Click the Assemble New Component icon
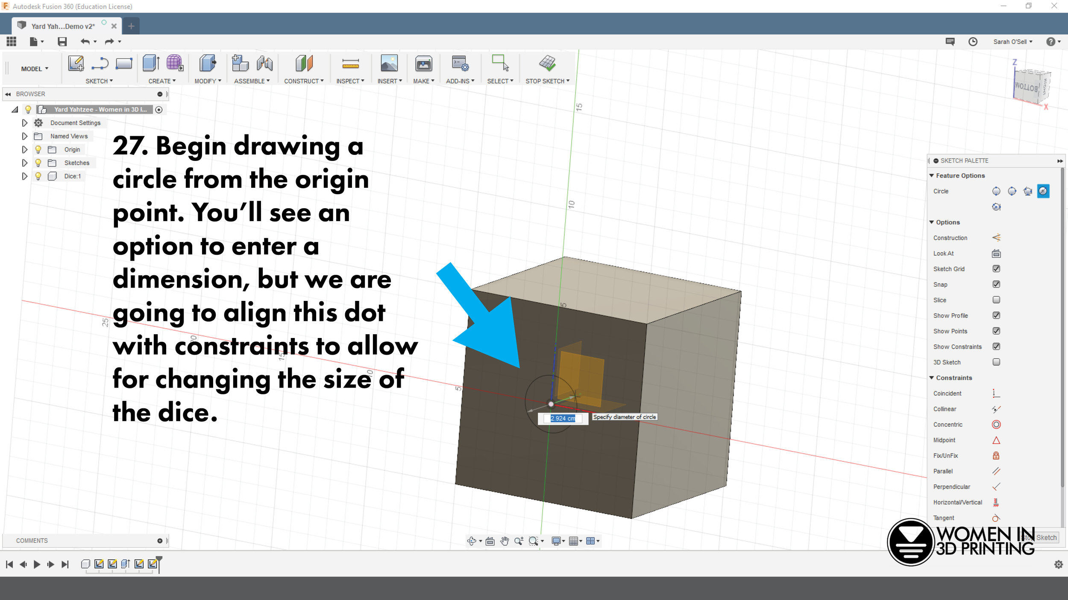1068x600 pixels. [240, 63]
